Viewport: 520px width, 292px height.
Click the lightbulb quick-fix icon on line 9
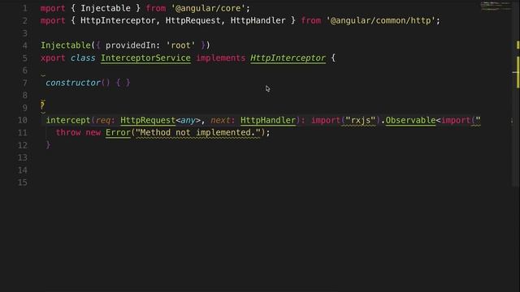tap(42, 105)
